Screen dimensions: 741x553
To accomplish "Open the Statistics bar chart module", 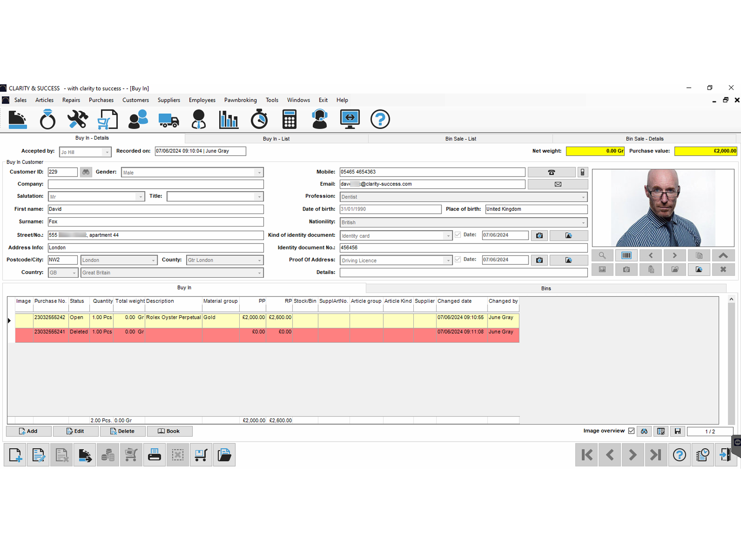I will point(229,119).
